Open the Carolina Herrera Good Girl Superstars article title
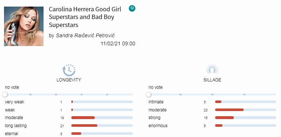This screenshot has height=137, width=281. [85, 17]
